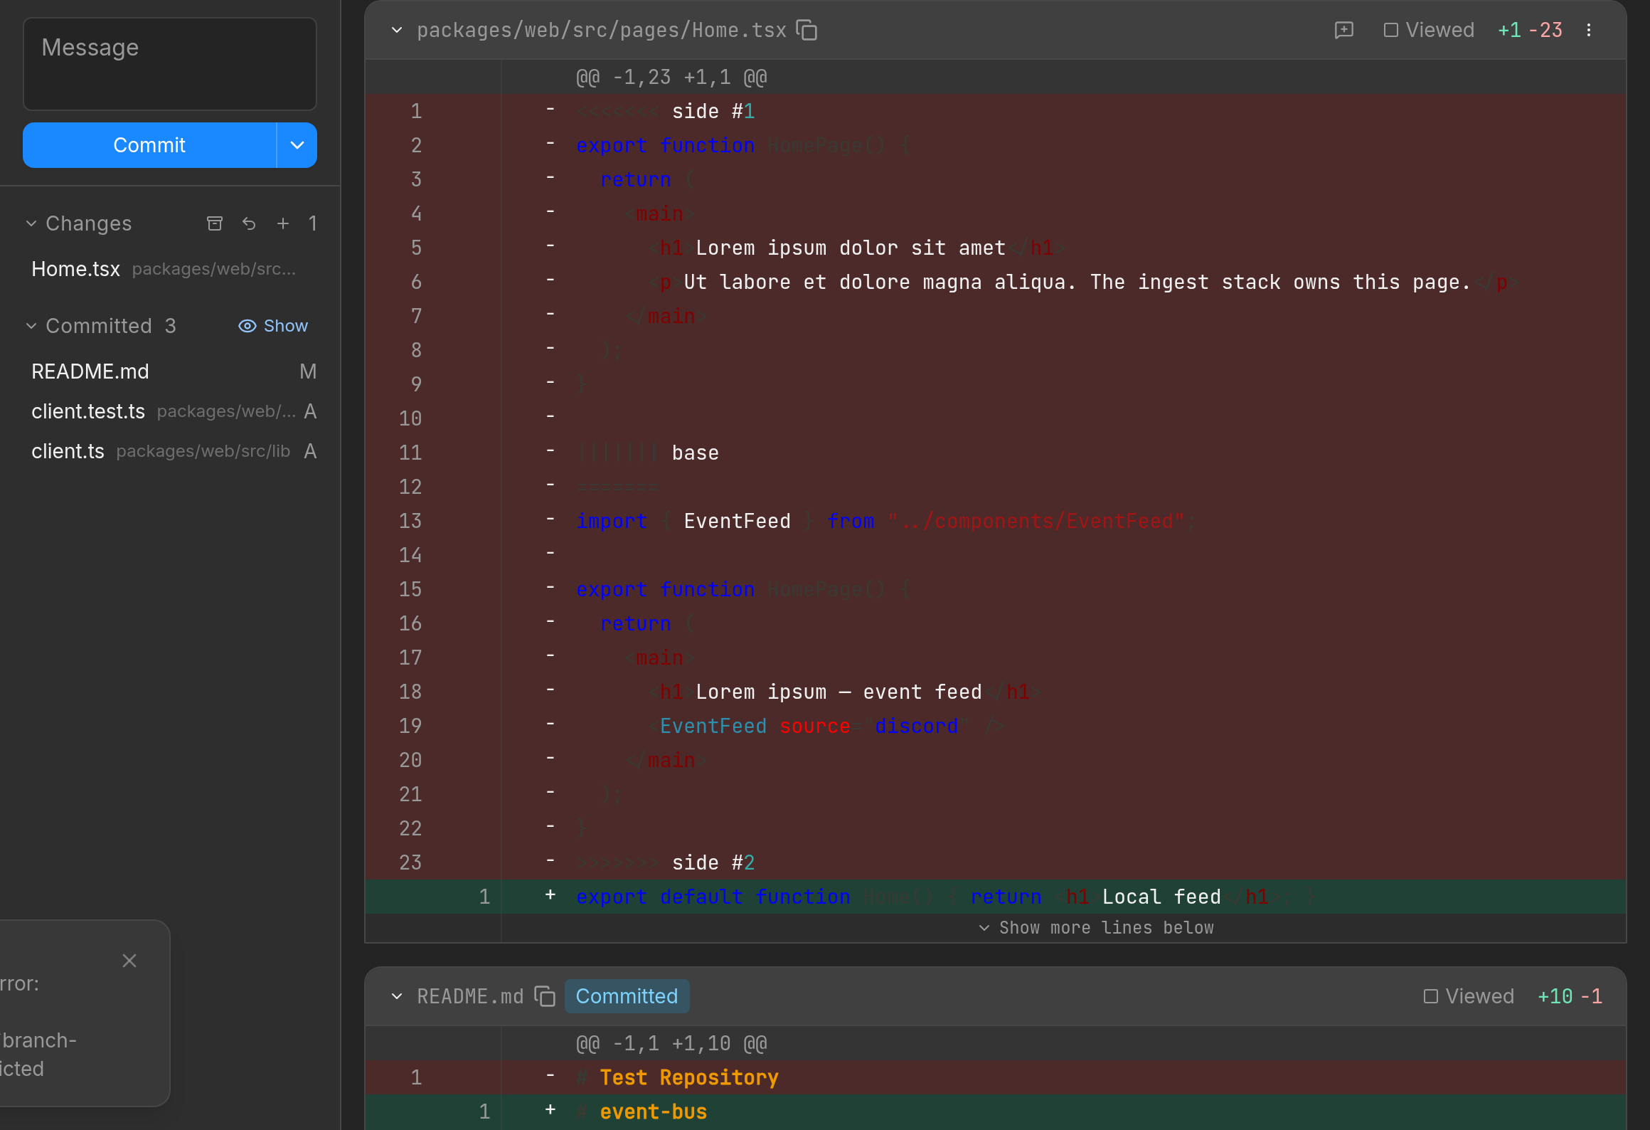1650x1130 pixels.
Task: Click the added line 'Local feed' in the diff
Action: [x=996, y=897]
